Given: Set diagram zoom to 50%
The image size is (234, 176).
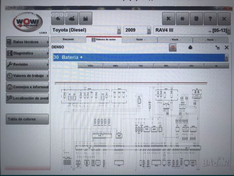Looking at the screenshot, I should click(x=166, y=66).
